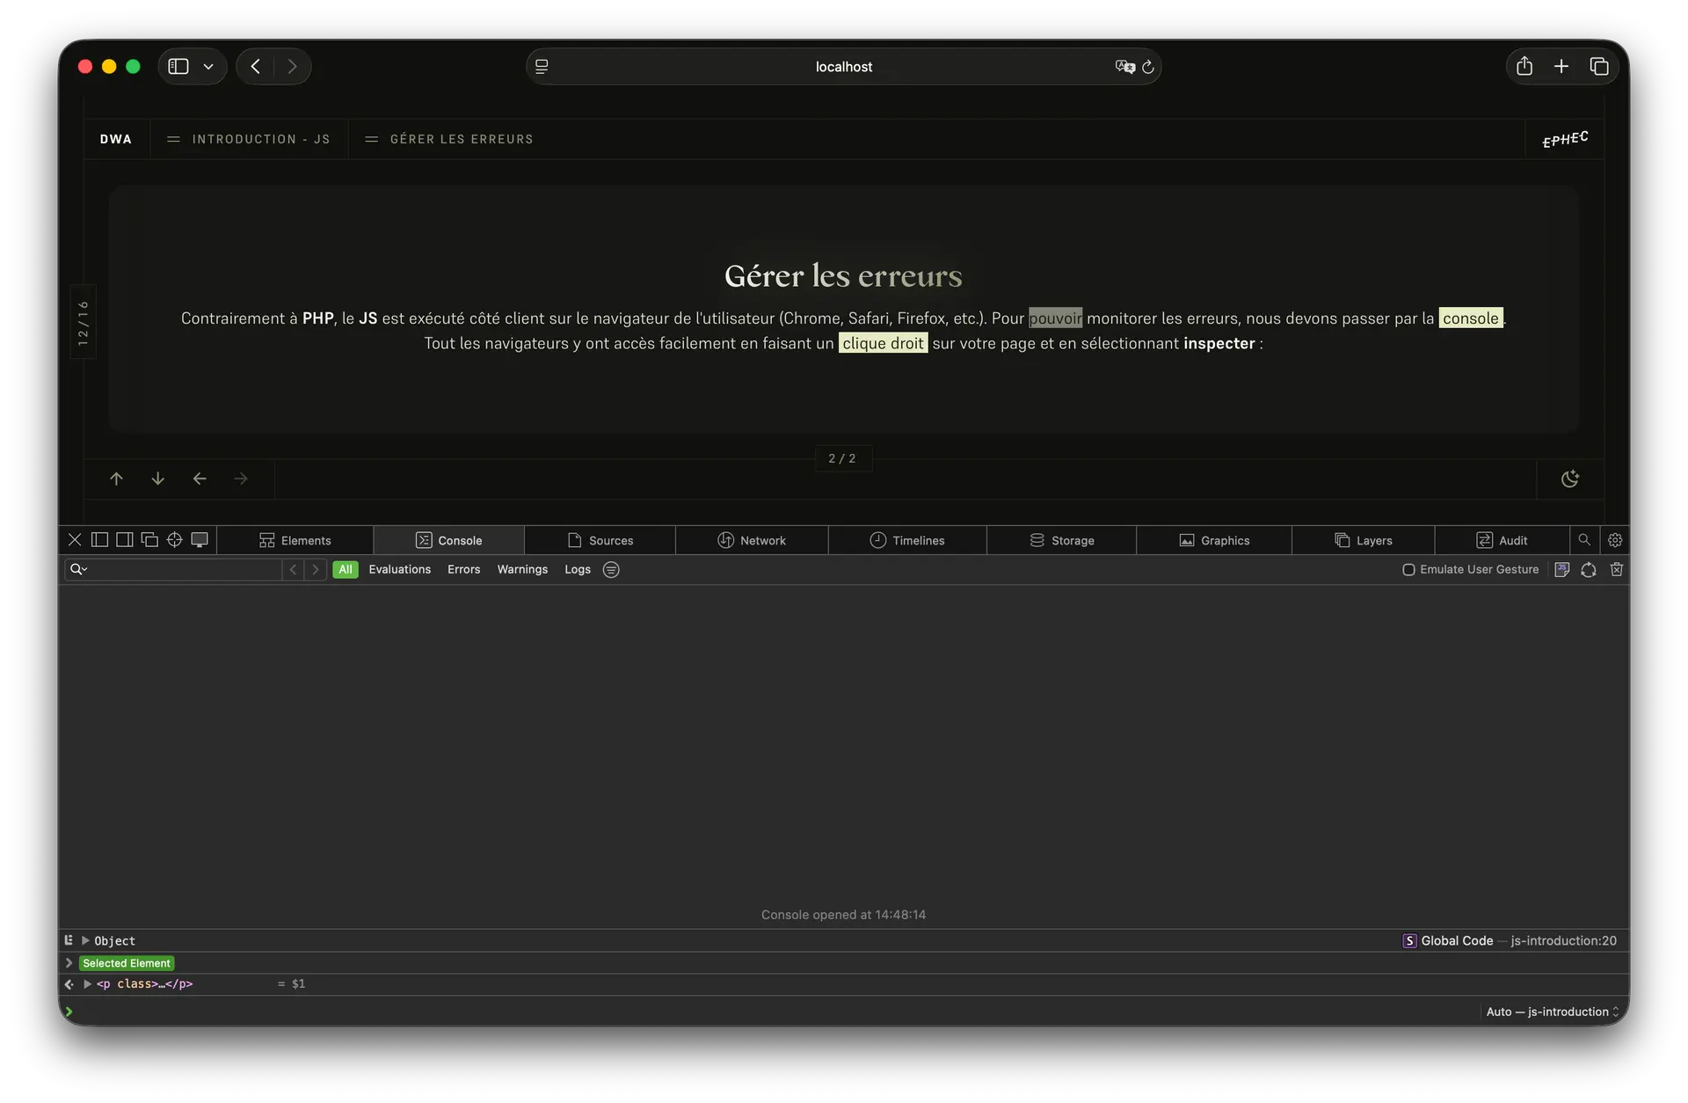
Task: Expand the Object disclosure triangle
Action: (85, 940)
